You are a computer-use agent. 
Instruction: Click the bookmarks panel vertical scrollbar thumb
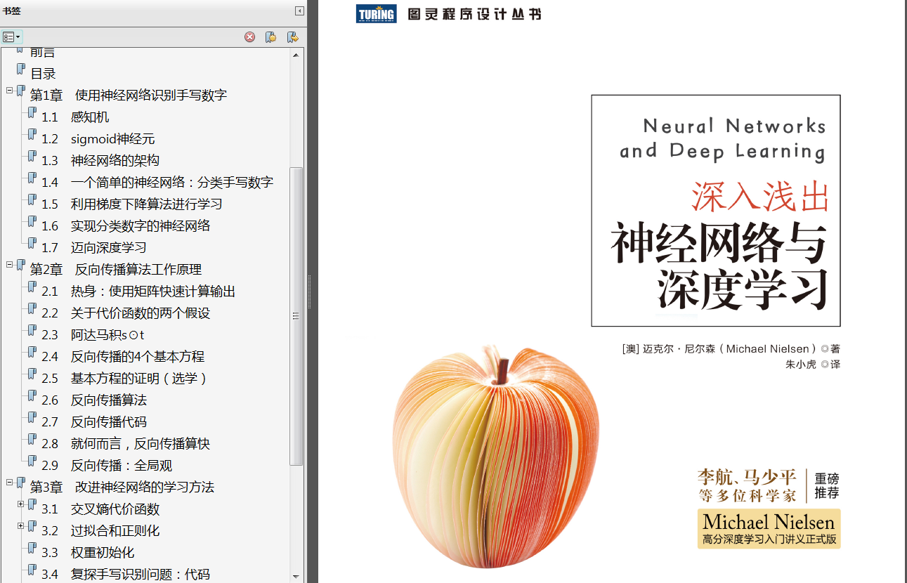(x=297, y=315)
